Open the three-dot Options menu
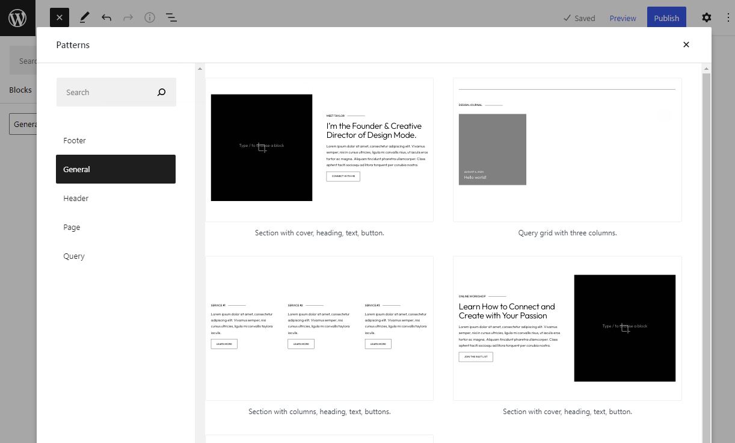The height and width of the screenshot is (443, 735). [x=728, y=18]
